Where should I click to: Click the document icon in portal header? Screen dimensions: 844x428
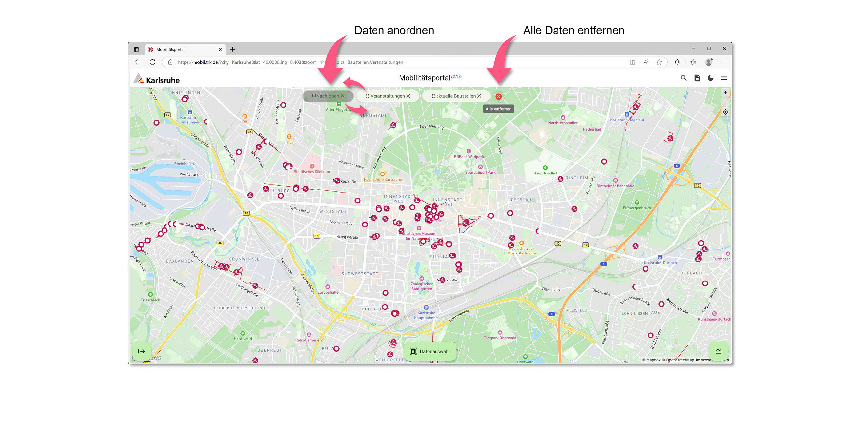(697, 78)
